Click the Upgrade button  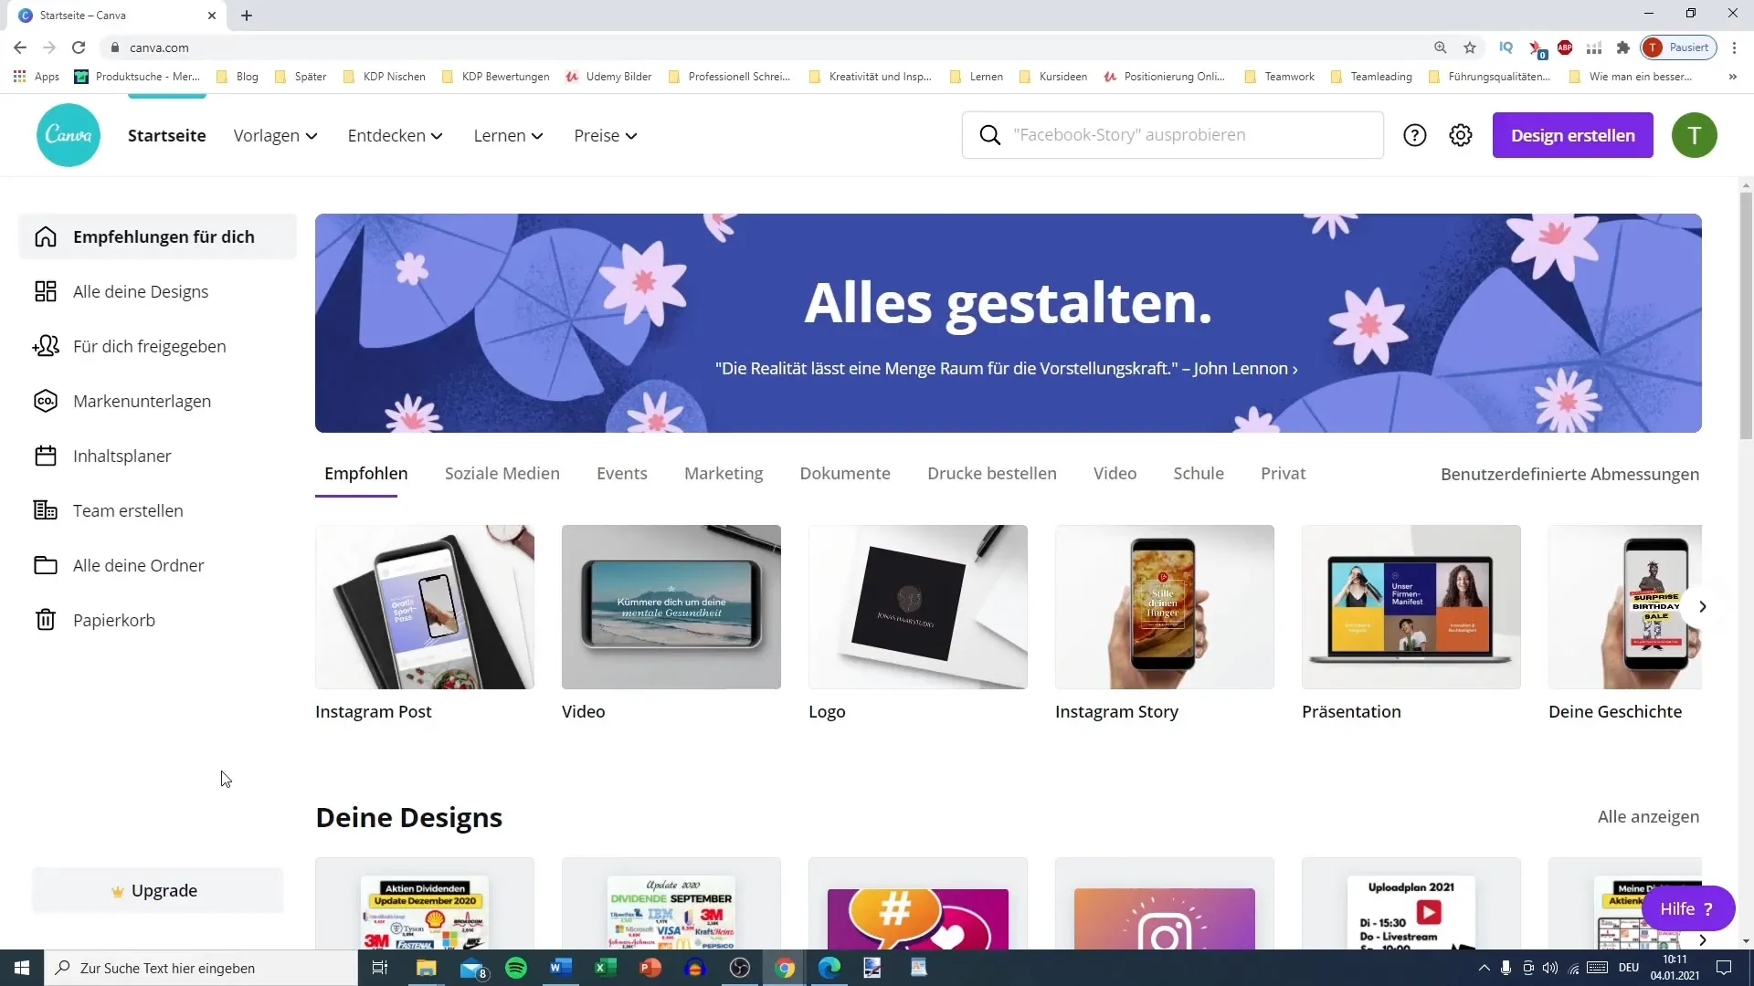point(158,891)
